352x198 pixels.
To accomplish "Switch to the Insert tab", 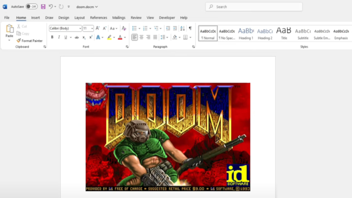I will 35,18.
